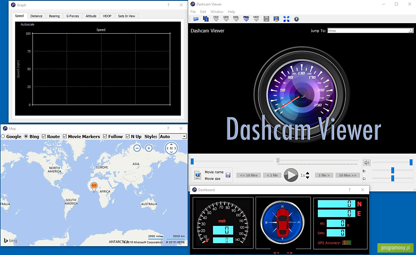Export to KML toolbar icon
416x255 pixels.
[236, 19]
